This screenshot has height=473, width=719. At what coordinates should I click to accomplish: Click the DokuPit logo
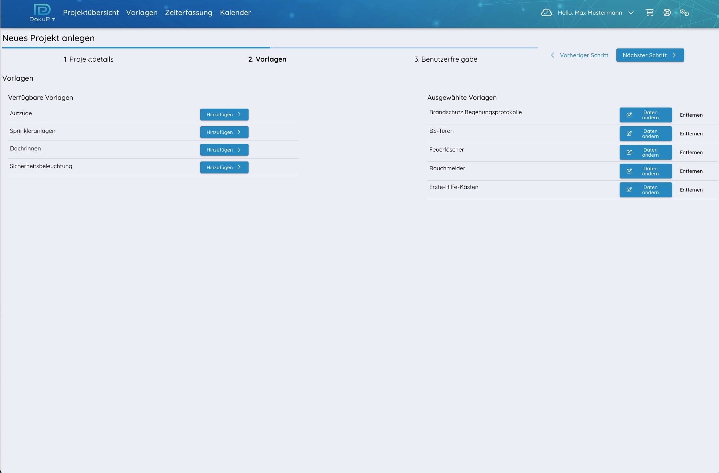point(42,13)
